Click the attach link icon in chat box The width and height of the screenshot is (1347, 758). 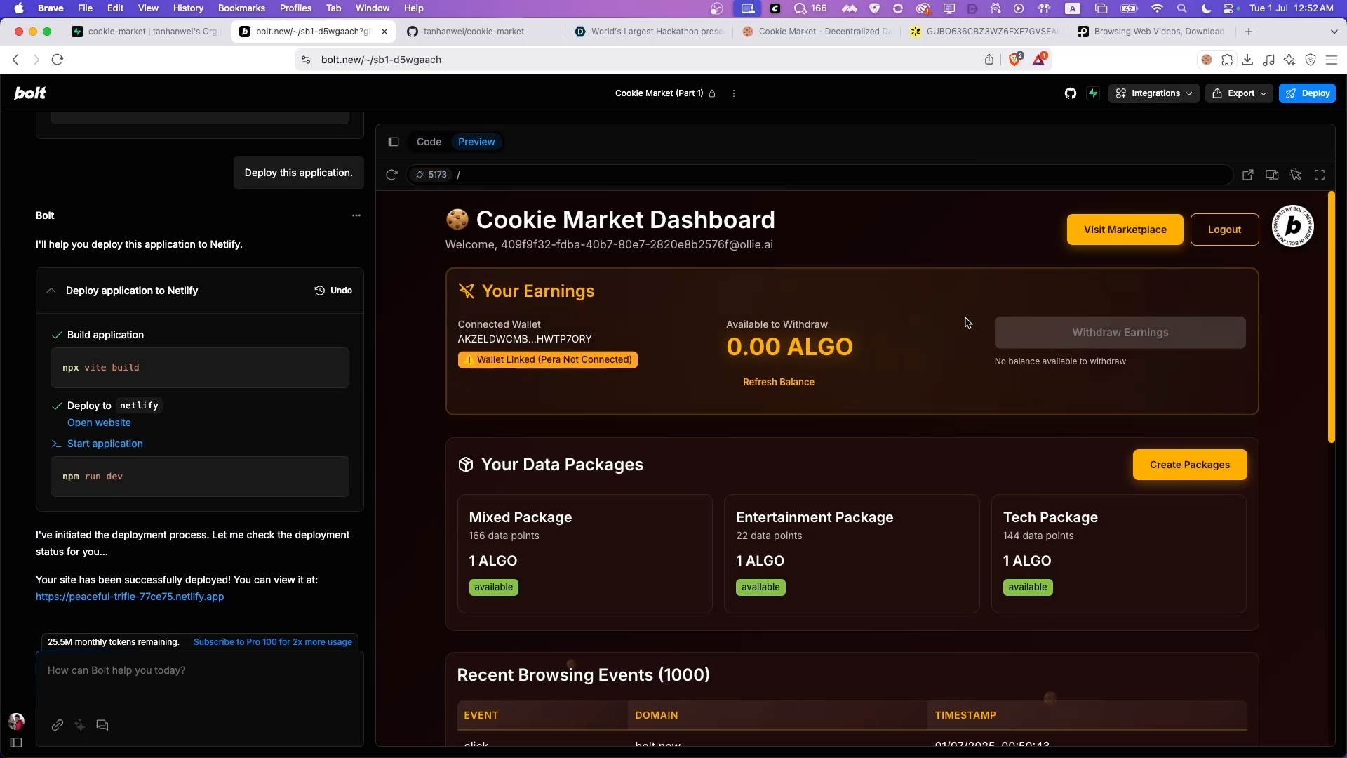[58, 725]
